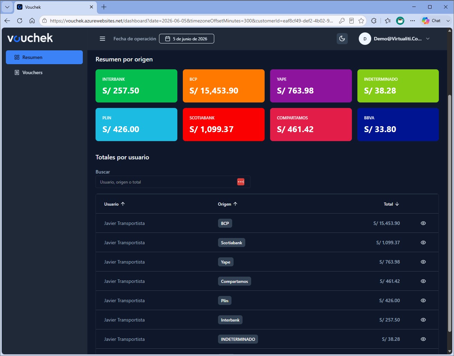Click the S/ 1,099.37 total in the table

[x=388, y=243]
